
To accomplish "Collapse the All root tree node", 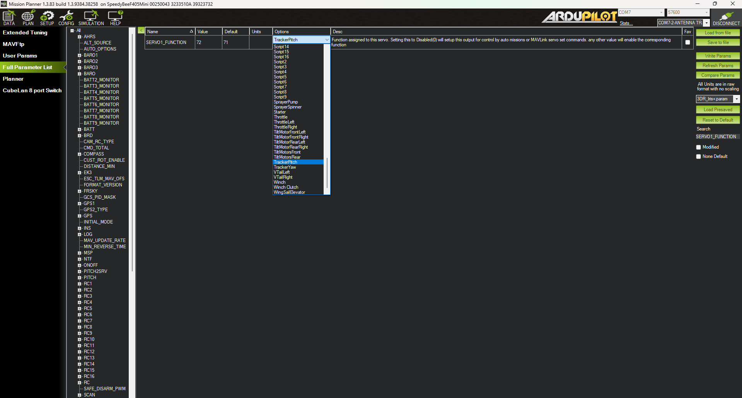I will pyautogui.click(x=72, y=30).
